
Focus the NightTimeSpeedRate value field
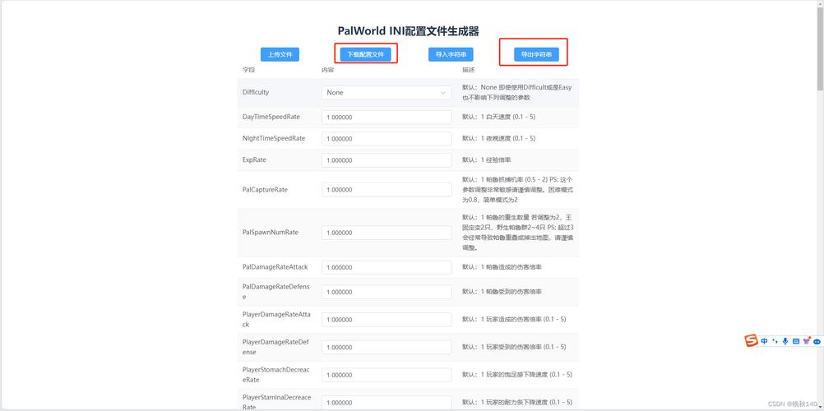point(387,139)
